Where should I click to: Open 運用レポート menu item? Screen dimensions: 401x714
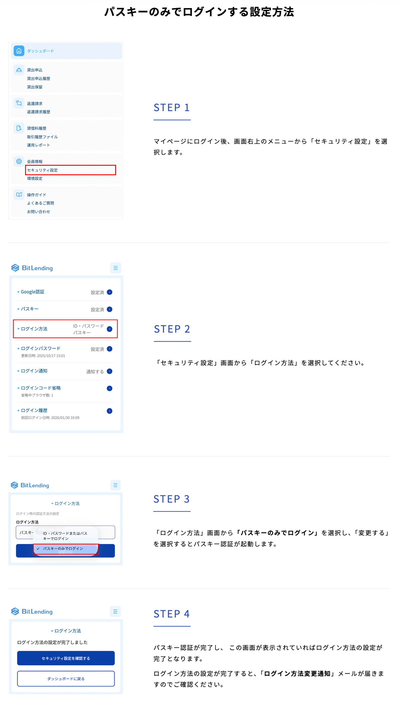(x=38, y=145)
